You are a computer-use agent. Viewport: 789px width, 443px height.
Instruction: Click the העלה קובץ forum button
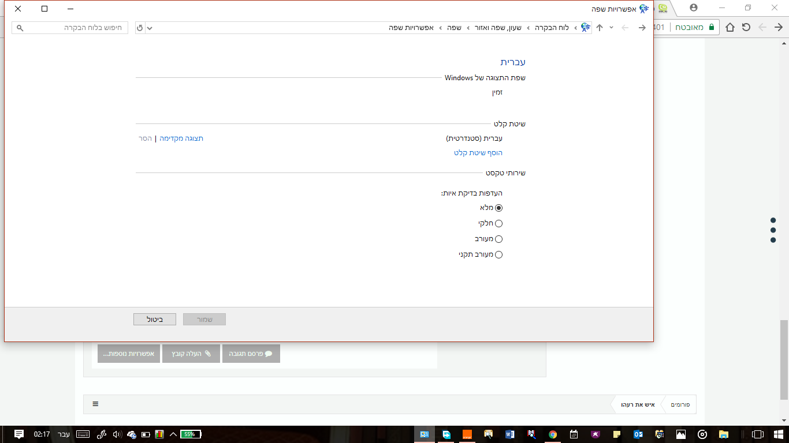[x=191, y=354]
